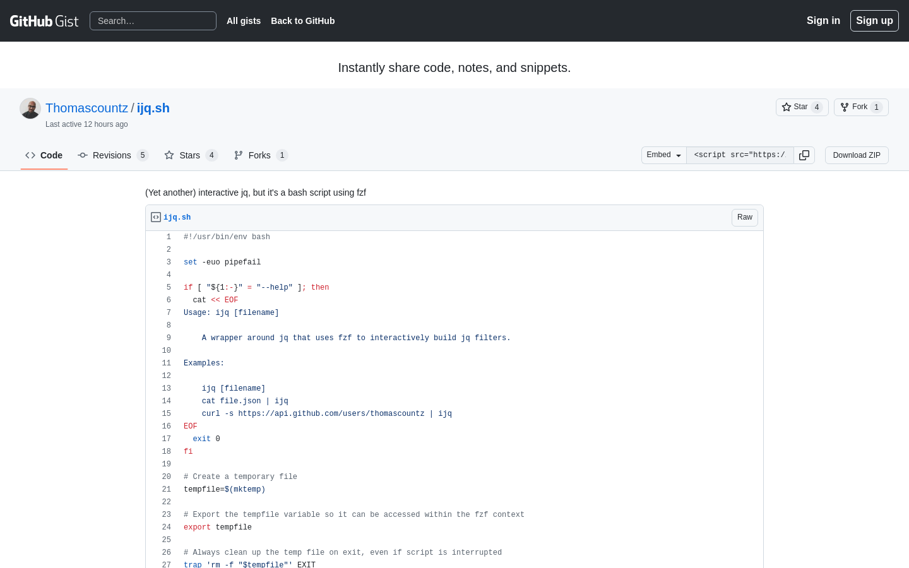Viewport: 909px width, 568px height.
Task: Click the fork icon in Fork button
Action: click(x=845, y=107)
